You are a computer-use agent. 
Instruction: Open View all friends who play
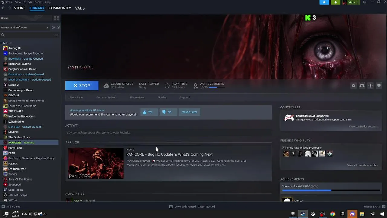click(362, 165)
